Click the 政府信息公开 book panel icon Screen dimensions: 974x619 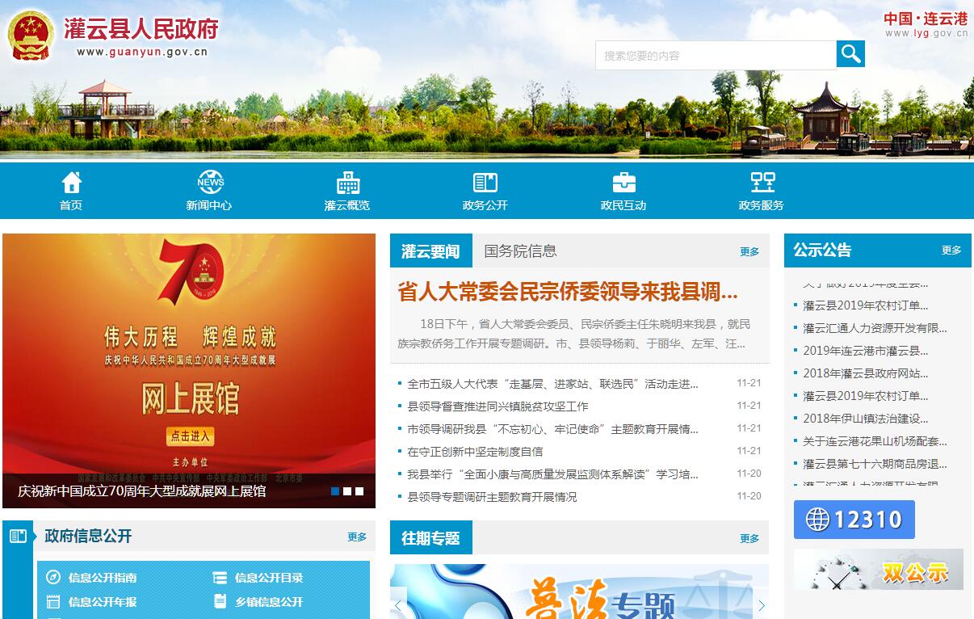coord(18,536)
